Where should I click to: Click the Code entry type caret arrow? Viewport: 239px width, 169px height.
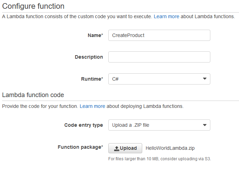(205, 125)
